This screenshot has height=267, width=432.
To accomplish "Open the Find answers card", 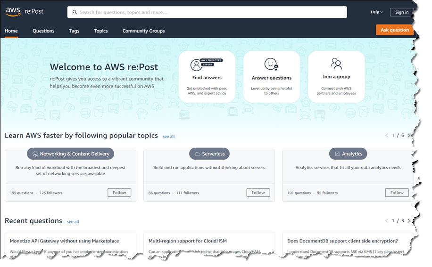I will [207, 77].
